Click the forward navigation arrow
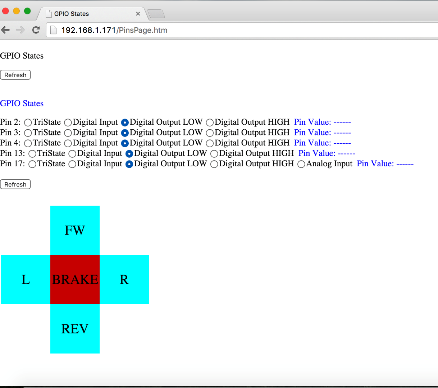Viewport: 438px width, 388px height. 21,30
